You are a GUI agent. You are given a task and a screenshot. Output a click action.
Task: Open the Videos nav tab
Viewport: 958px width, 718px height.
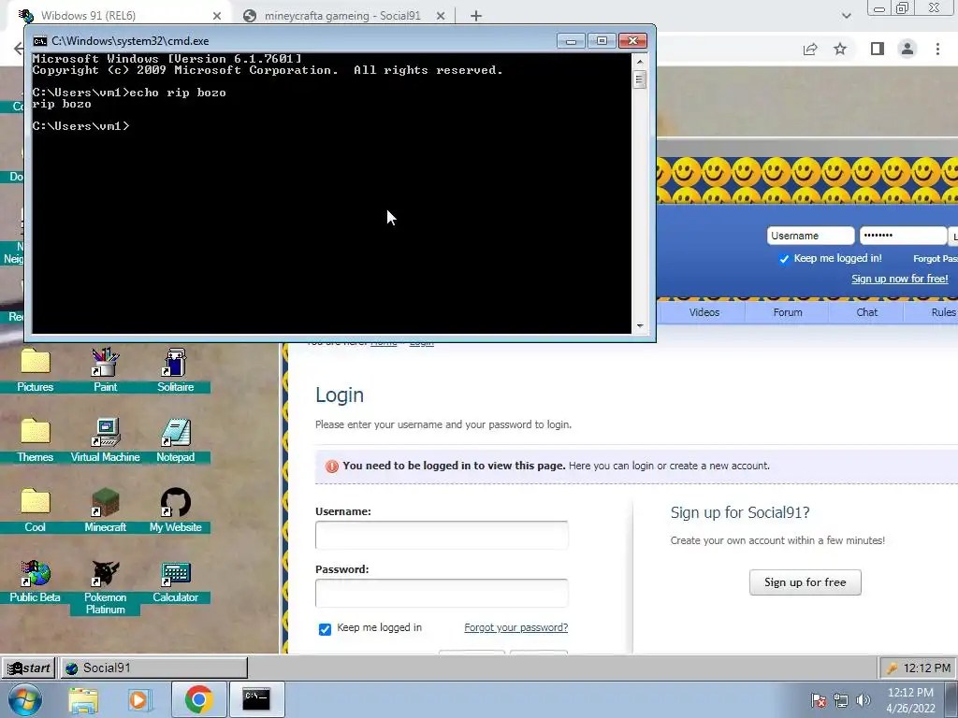(x=704, y=312)
